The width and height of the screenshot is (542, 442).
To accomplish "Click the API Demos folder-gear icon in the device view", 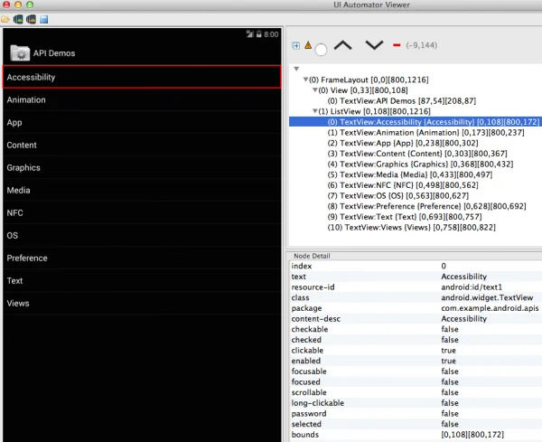I will click(20, 53).
